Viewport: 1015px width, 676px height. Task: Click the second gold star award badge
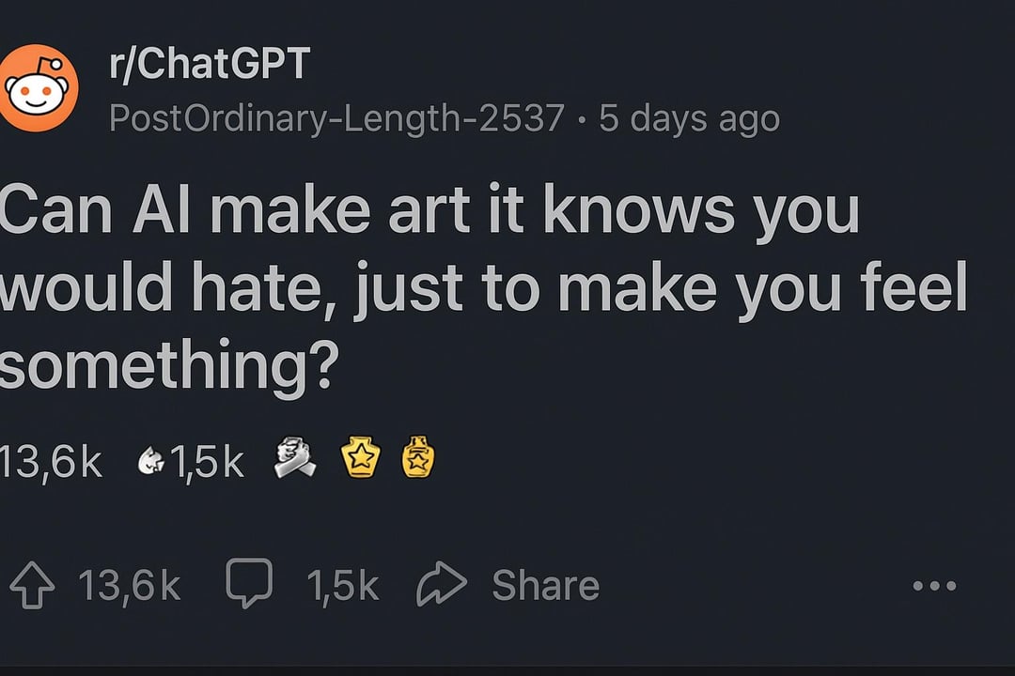pyautogui.click(x=418, y=457)
